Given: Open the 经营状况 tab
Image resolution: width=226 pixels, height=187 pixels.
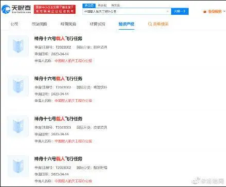Looking at the screenshot, I should [x=97, y=24].
